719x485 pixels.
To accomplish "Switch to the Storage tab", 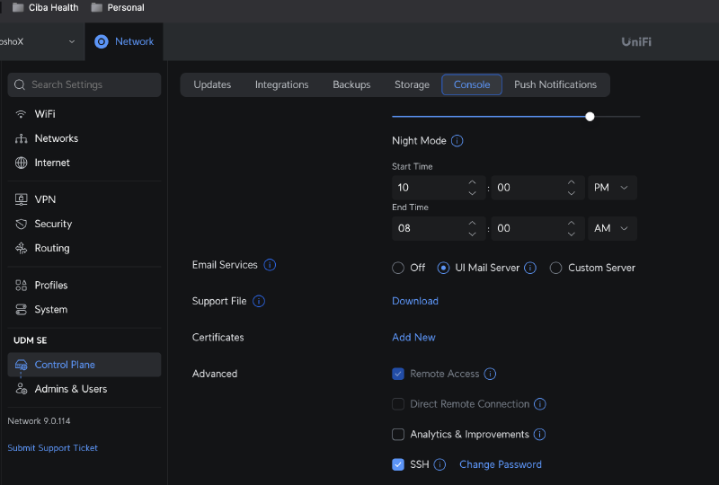I will (x=412, y=84).
